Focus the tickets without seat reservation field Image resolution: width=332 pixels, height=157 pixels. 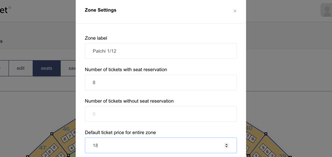(161, 114)
